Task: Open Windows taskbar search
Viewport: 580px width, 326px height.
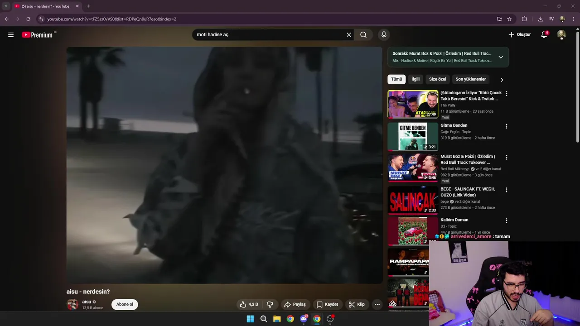Action: 263,319
